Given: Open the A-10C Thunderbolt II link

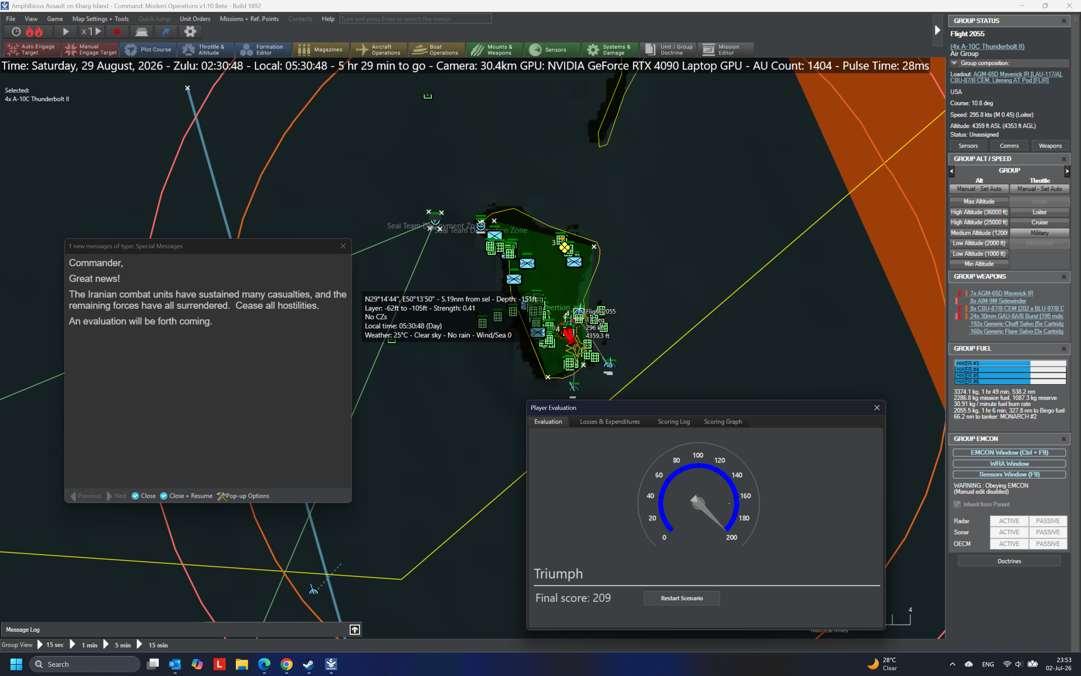Looking at the screenshot, I should 987,46.
